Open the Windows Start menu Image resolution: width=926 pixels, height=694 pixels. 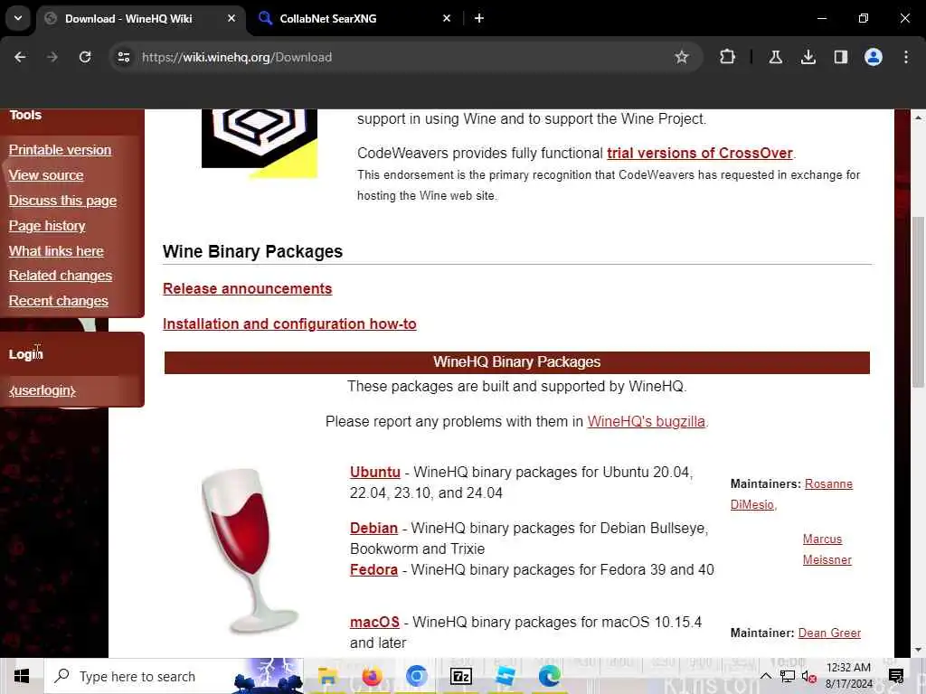tap(22, 676)
